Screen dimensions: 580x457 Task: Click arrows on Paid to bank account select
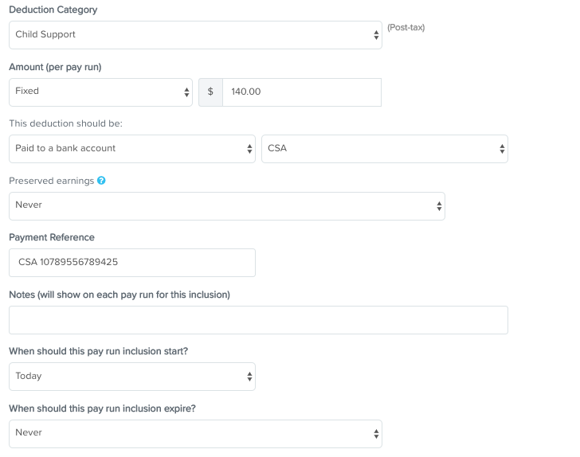click(249, 149)
